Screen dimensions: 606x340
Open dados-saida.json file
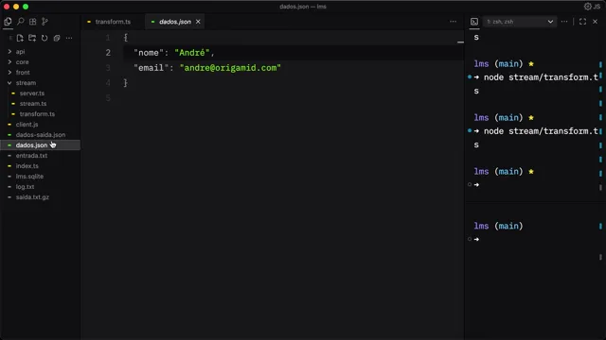coord(40,134)
